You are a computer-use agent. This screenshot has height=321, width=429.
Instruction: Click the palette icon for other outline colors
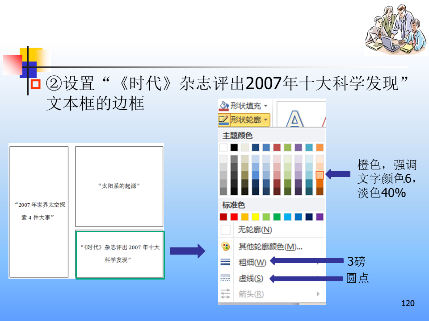(x=225, y=247)
